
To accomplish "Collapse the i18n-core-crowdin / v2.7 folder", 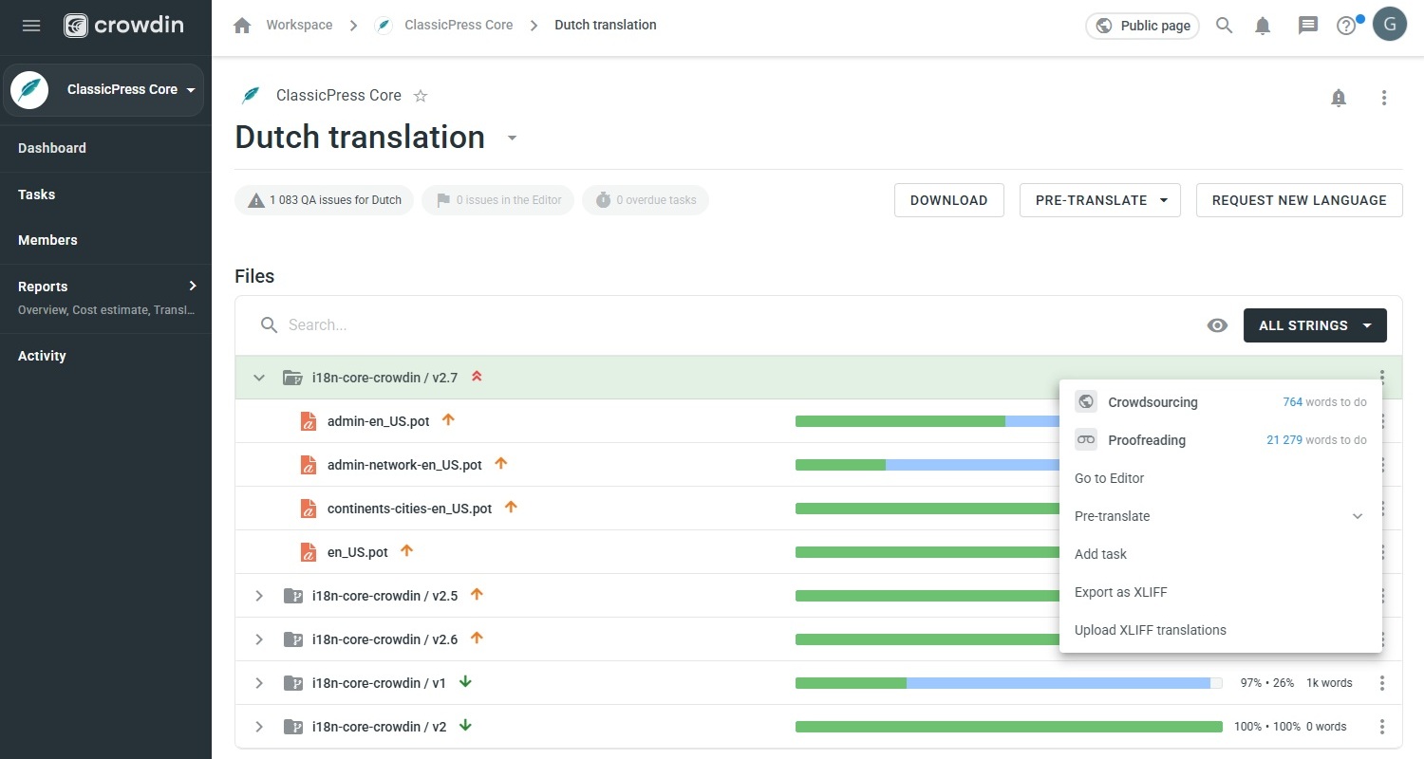I will [x=259, y=377].
